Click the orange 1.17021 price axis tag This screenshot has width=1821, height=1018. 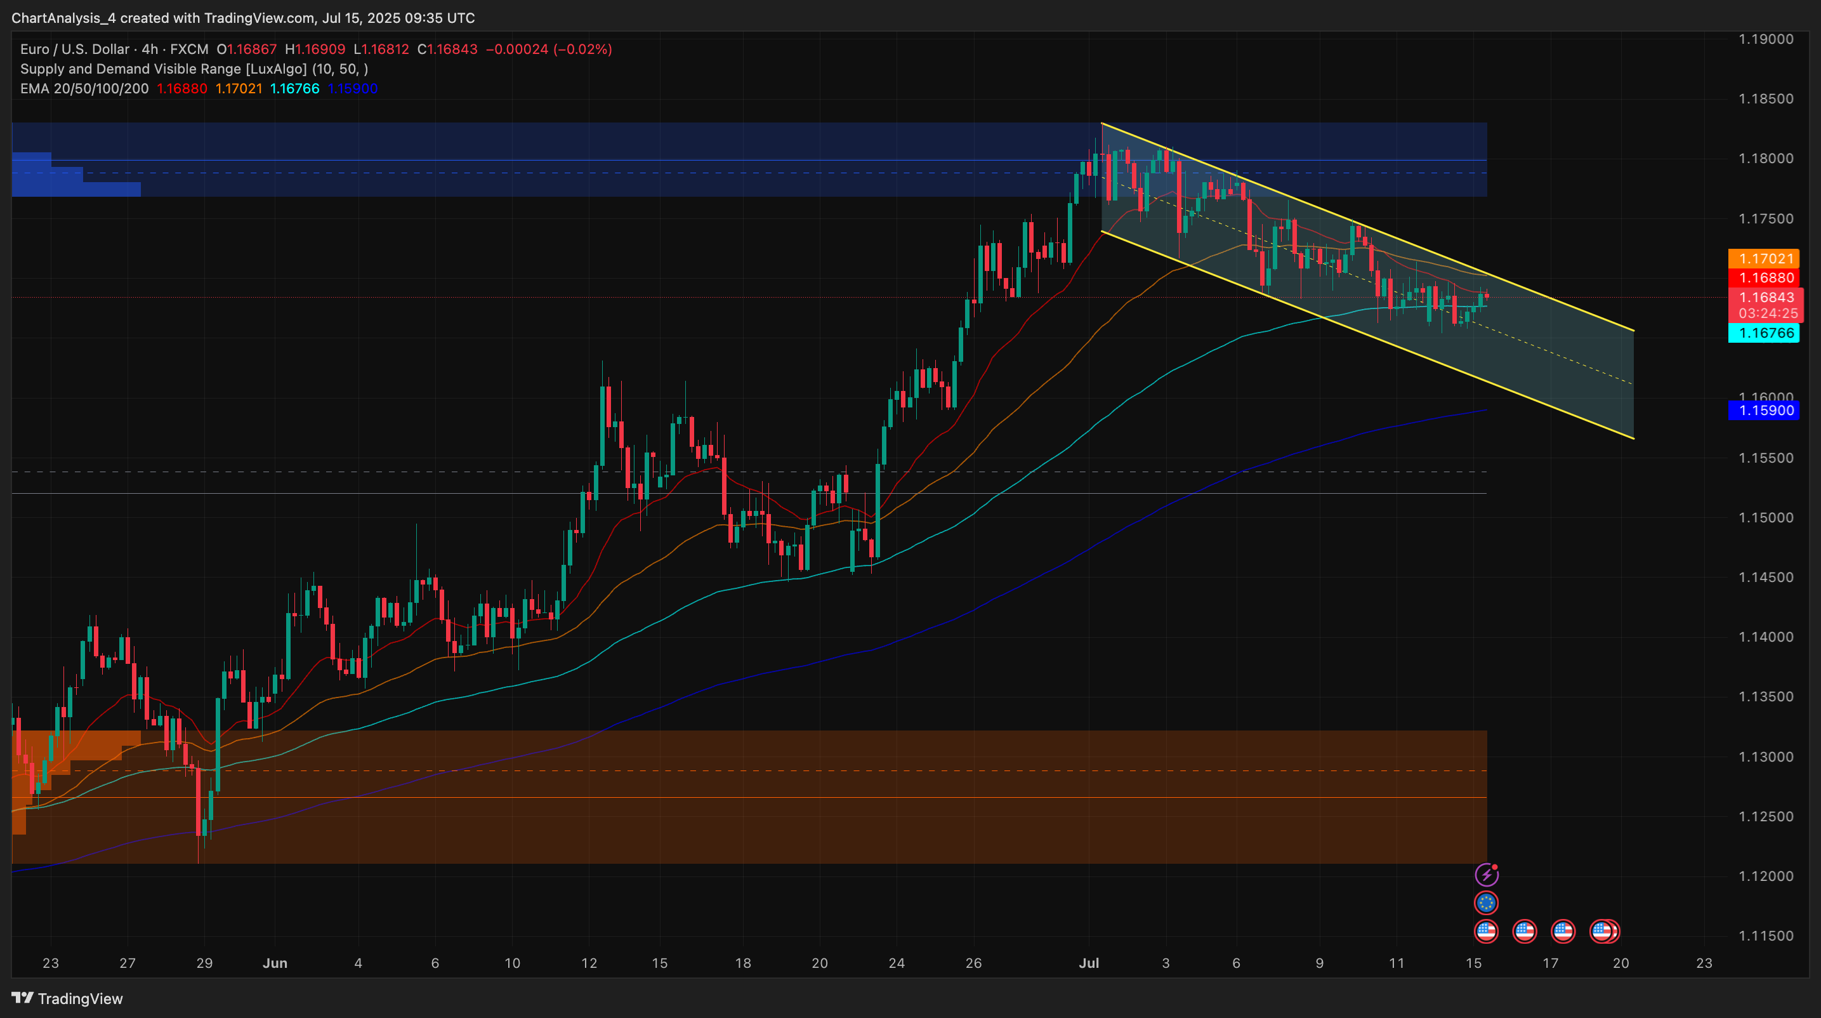pyautogui.click(x=1764, y=259)
